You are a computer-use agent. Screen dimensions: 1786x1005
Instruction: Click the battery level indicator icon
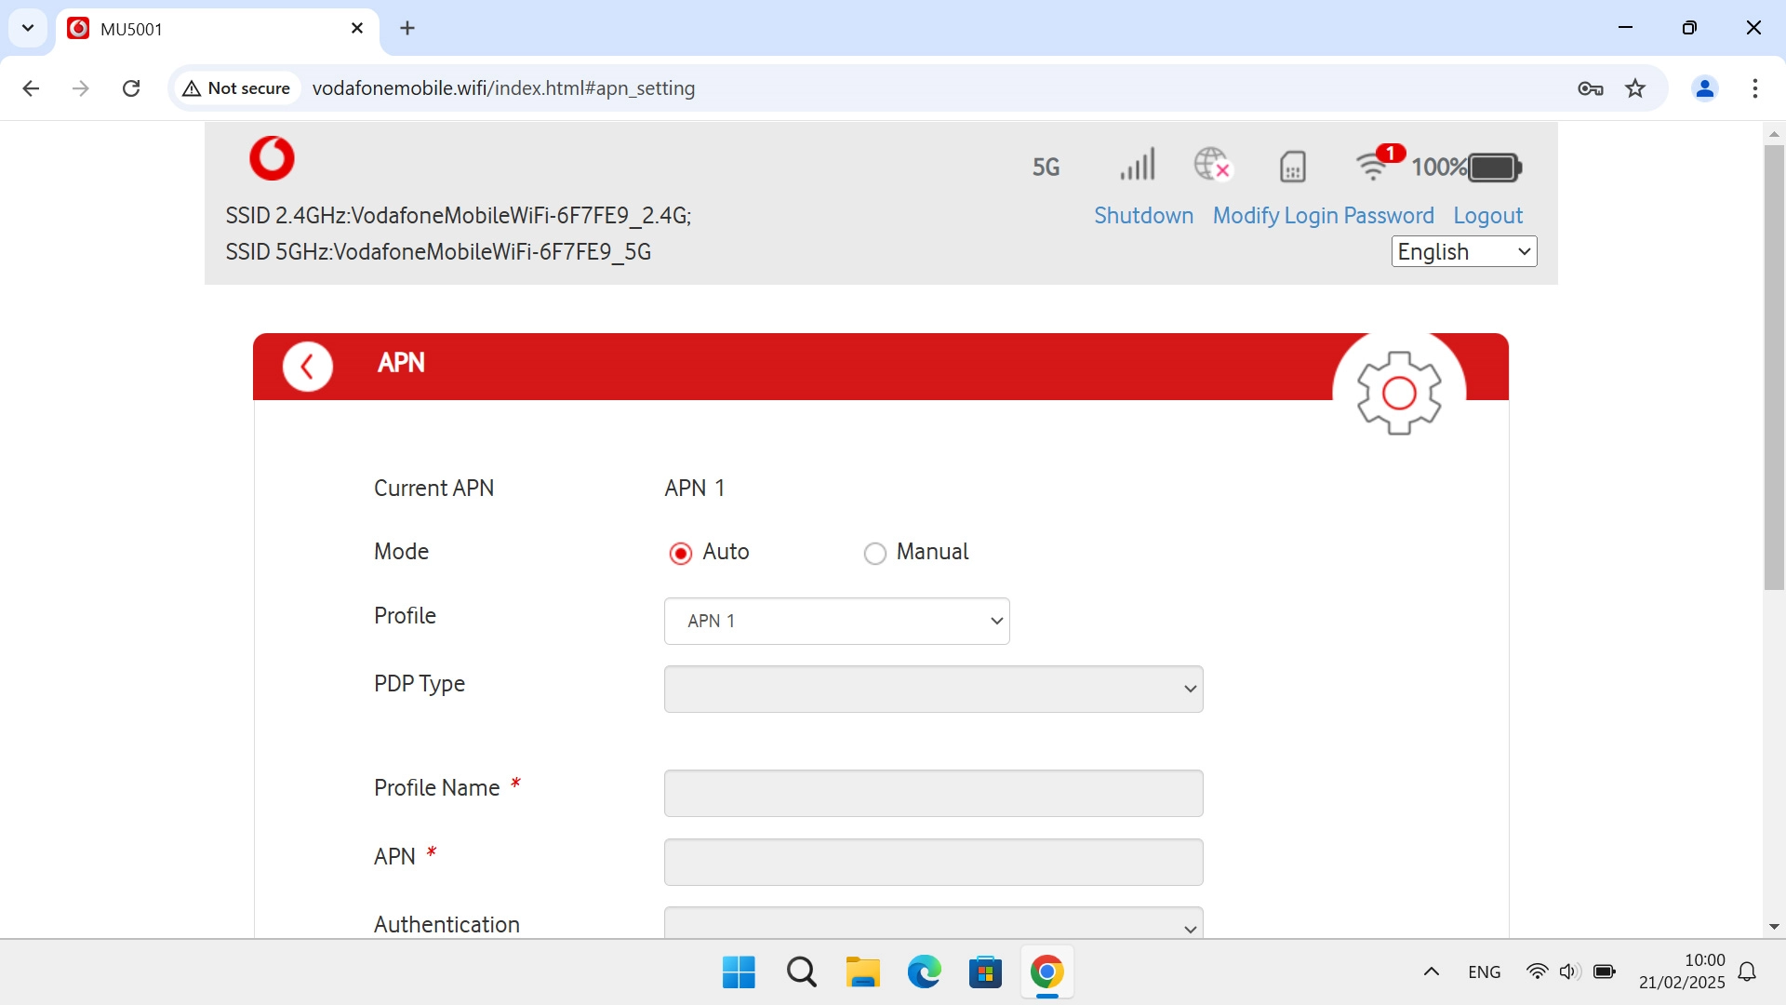1494,167
